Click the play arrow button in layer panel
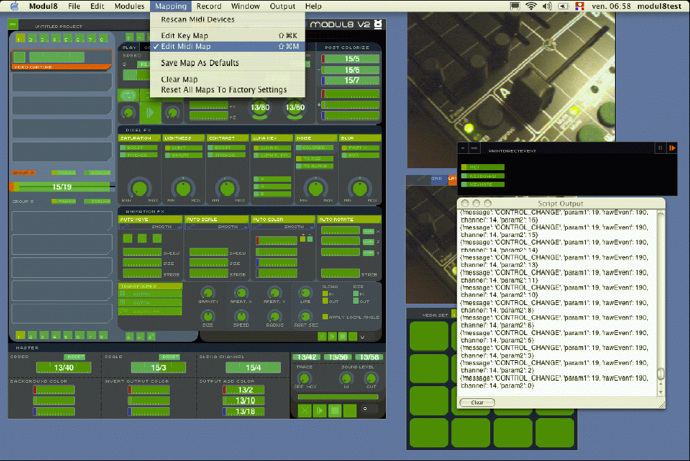 tap(150, 113)
